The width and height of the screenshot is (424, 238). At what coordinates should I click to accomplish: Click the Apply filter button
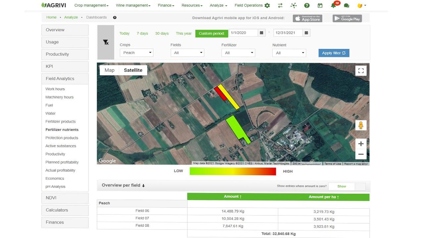(334, 53)
